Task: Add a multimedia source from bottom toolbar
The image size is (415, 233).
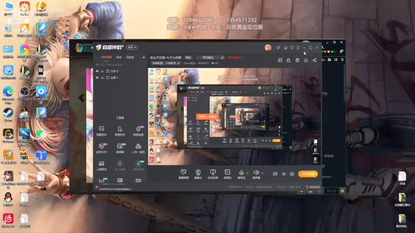Action: click(x=228, y=174)
